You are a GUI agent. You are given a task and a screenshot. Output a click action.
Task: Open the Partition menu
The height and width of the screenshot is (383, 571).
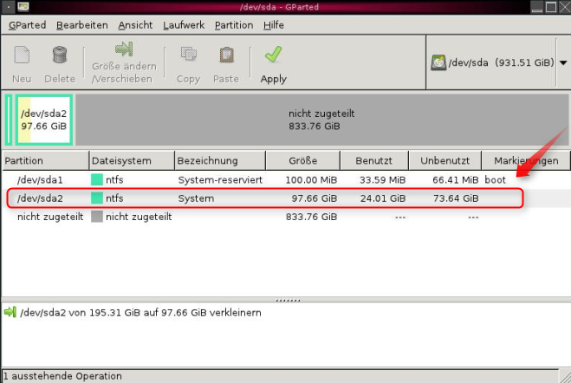point(234,25)
